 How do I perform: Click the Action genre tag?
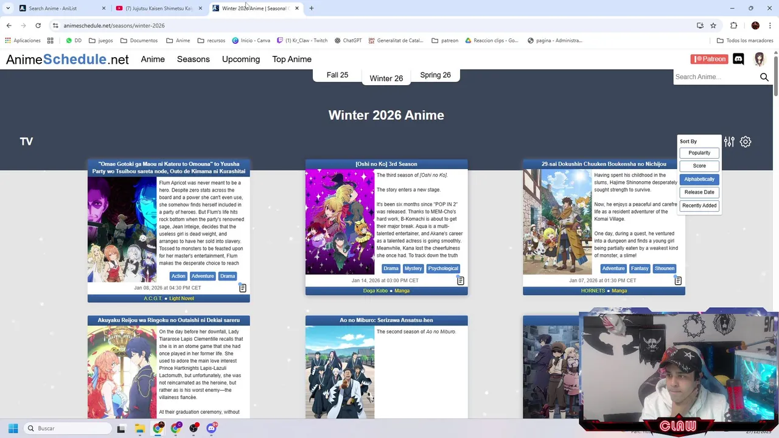(x=178, y=276)
